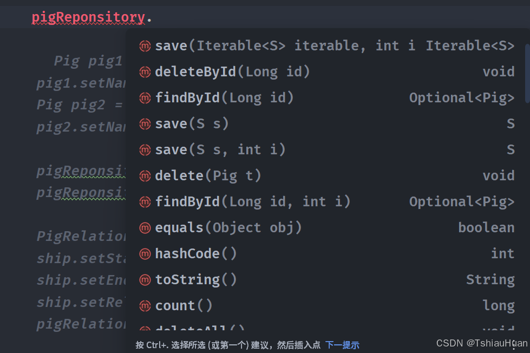Place cursor in pigReponsitory identifier
The height and width of the screenshot is (353, 530).
click(x=88, y=17)
